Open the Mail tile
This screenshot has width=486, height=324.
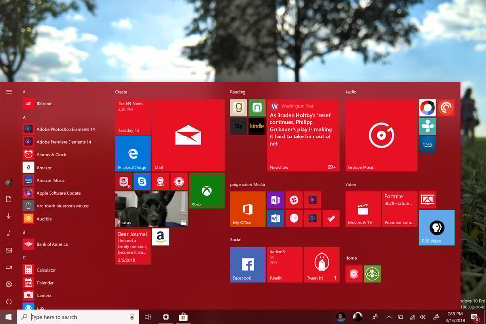pos(188,135)
